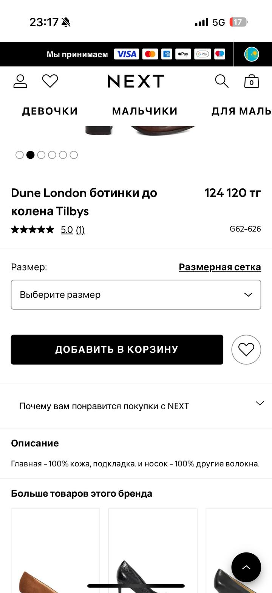
Task: Add boots to wishlist heart button
Action: coord(246,349)
